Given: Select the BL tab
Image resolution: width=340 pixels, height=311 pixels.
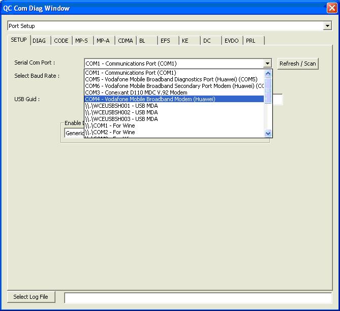Looking at the screenshot, I should point(147,41).
